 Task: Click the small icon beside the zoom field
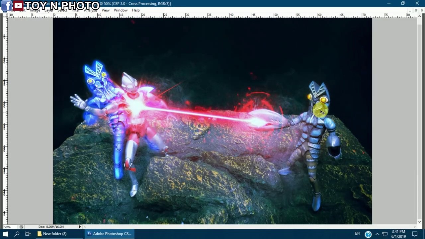click(x=22, y=227)
